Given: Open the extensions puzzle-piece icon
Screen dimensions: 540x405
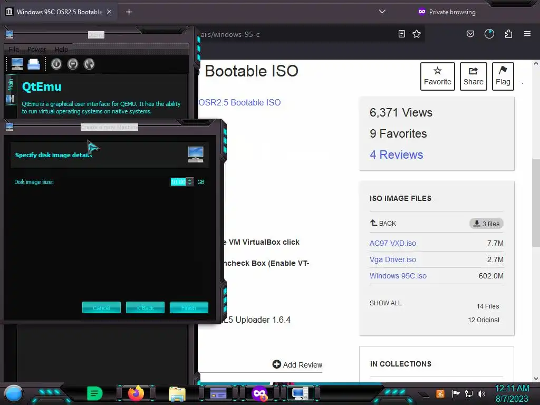Looking at the screenshot, I should pyautogui.click(x=508, y=34).
